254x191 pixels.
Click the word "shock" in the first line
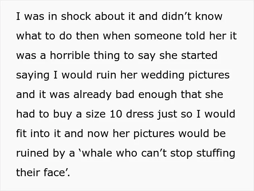point(76,16)
